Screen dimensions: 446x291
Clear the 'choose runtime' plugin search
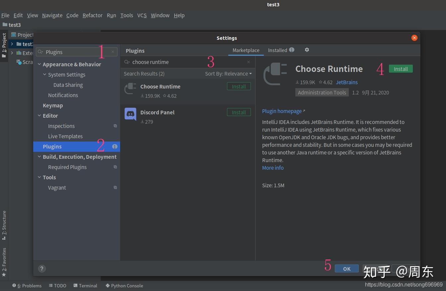249,62
